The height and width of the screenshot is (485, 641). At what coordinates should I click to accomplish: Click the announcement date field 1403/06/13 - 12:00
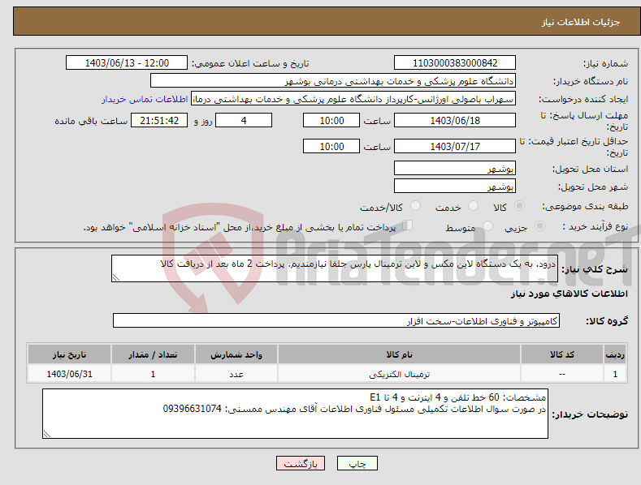pos(127,63)
